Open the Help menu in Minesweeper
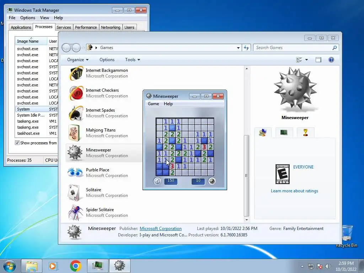Viewport: 364px width, 273px height. pyautogui.click(x=168, y=104)
